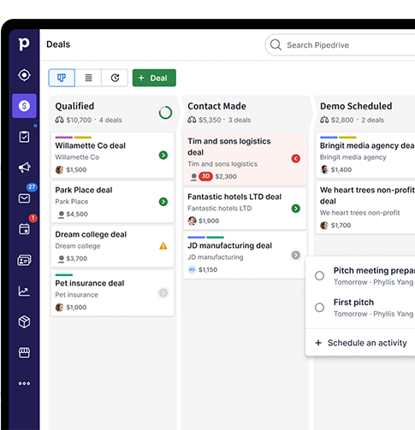Click Pet insurance deal grey activity arrow

click(x=163, y=292)
